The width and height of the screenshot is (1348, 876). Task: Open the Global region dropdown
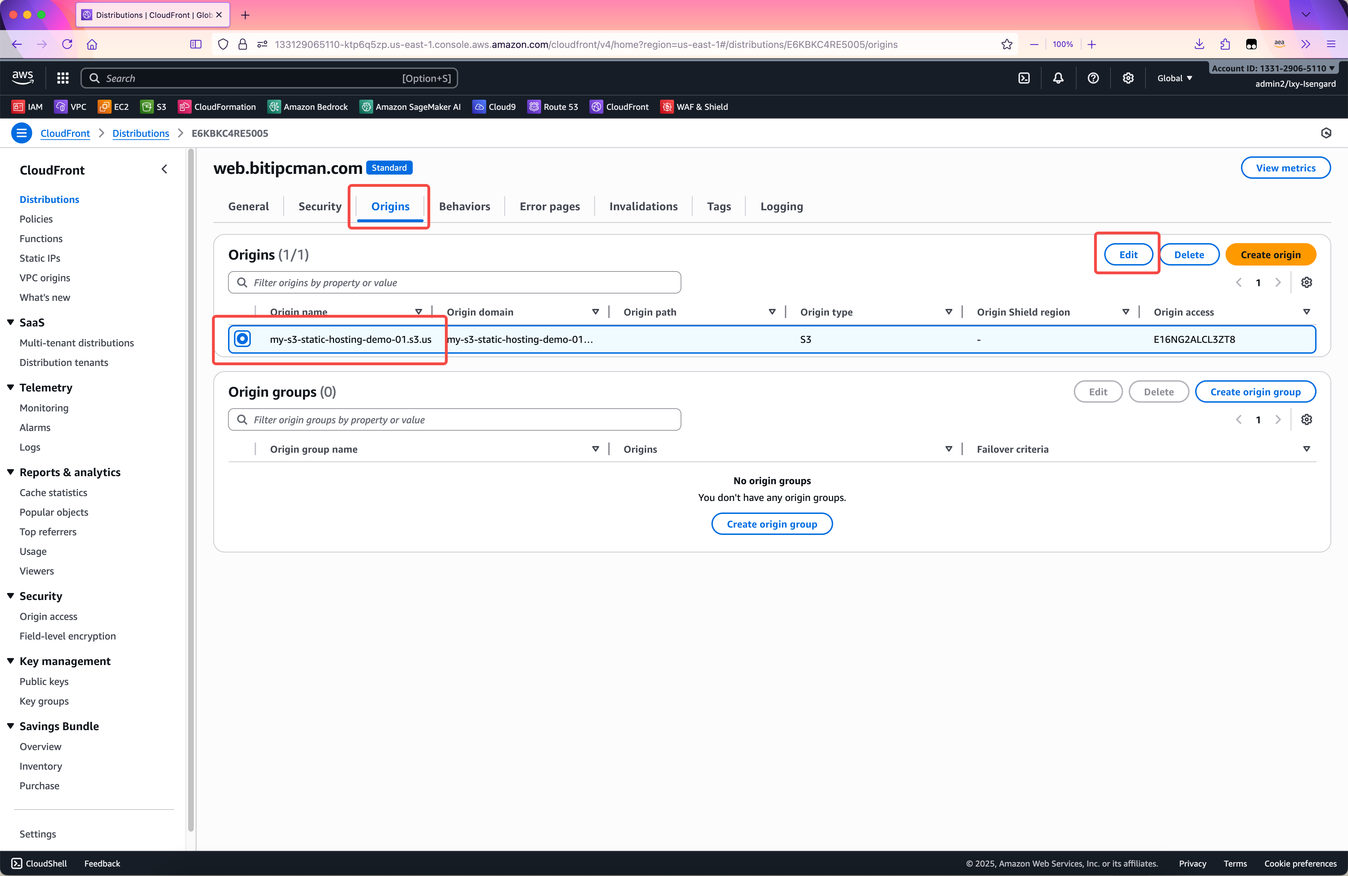(1175, 78)
